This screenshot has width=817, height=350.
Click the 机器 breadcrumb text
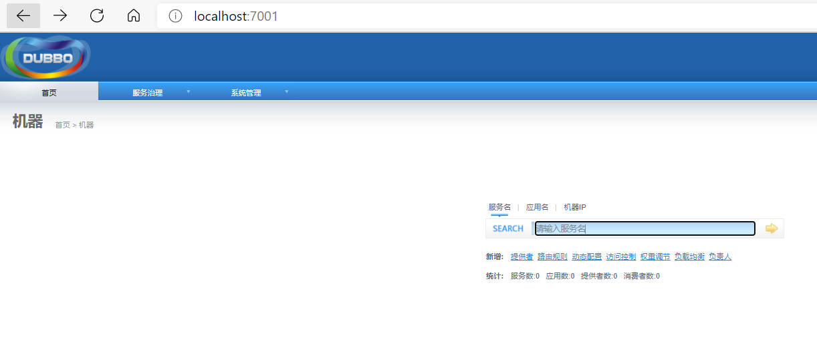click(86, 125)
